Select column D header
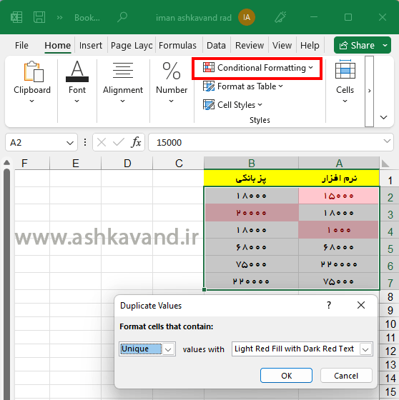399x400 pixels. coord(127,163)
